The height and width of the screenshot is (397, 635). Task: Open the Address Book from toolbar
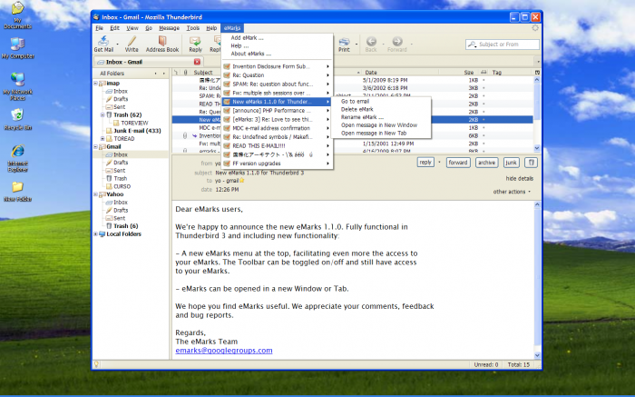click(x=162, y=41)
